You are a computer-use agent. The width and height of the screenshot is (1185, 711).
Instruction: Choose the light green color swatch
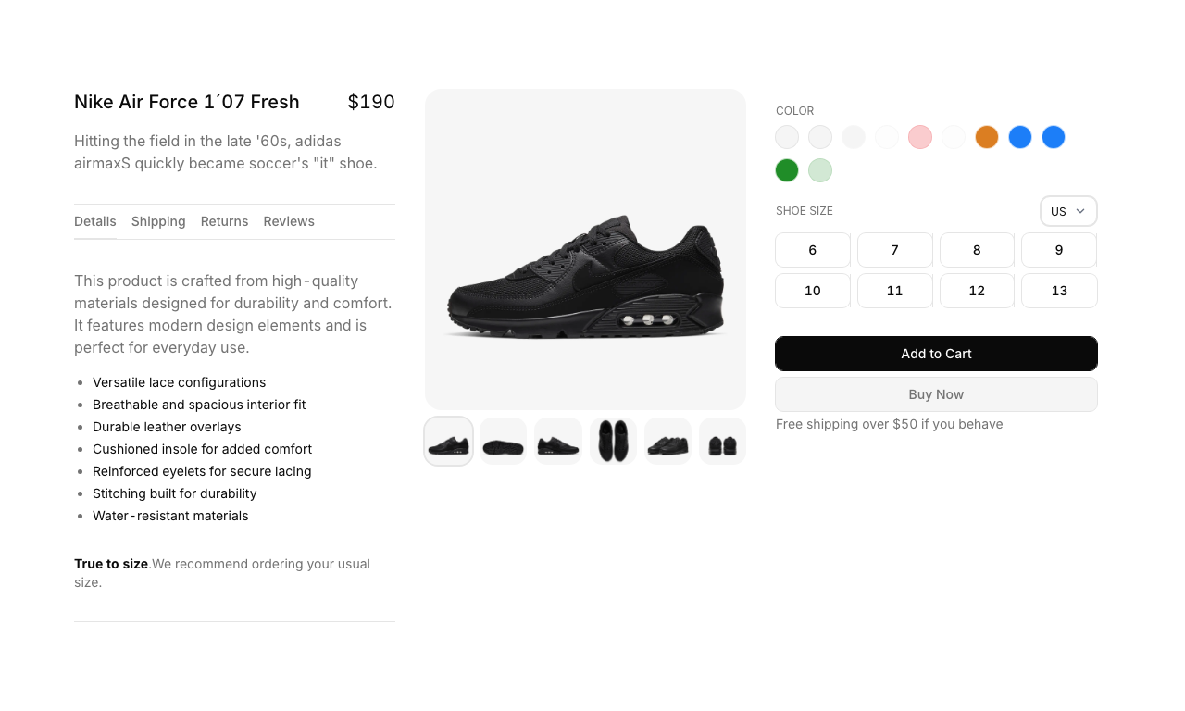coord(820,170)
